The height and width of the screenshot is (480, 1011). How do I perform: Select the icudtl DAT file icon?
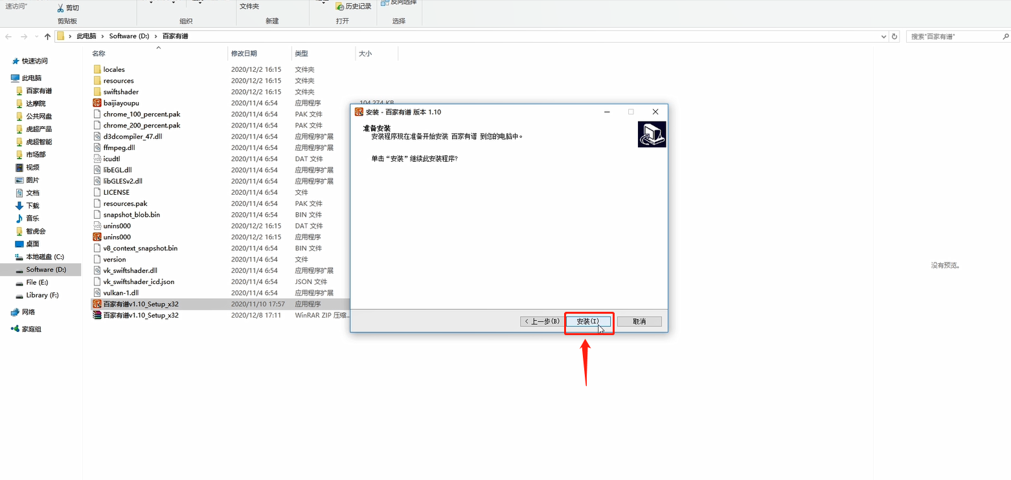pyautogui.click(x=97, y=158)
